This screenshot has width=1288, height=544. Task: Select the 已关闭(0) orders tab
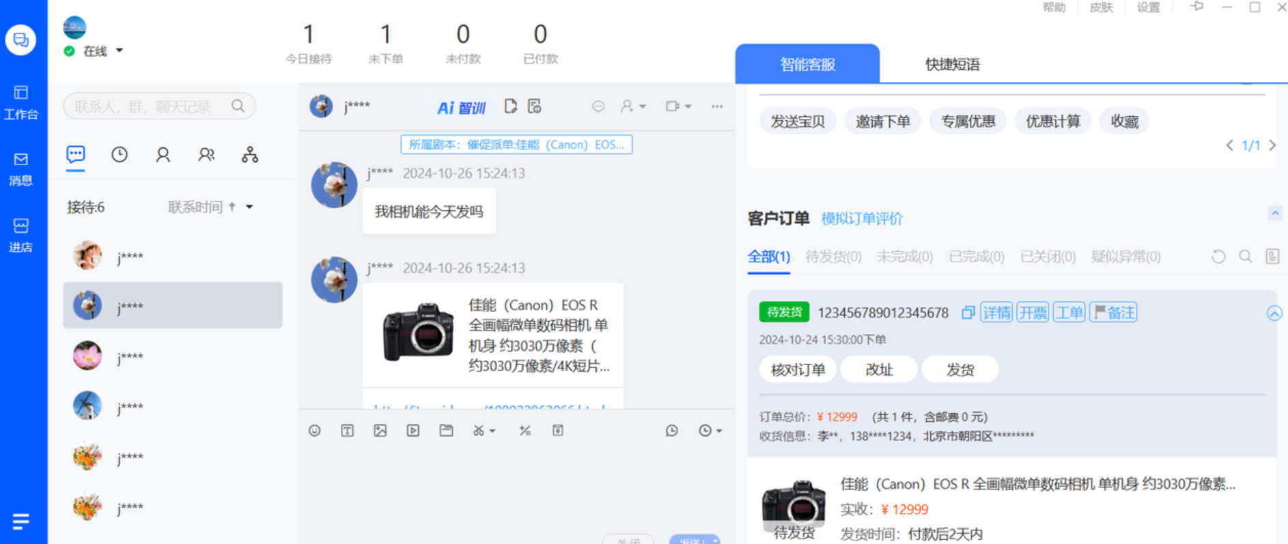coord(1048,257)
